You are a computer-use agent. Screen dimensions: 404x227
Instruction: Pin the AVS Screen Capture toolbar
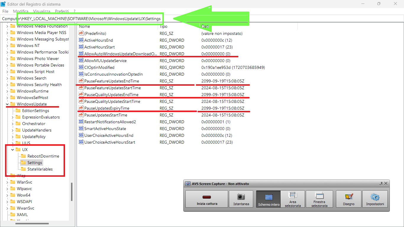tap(381, 184)
